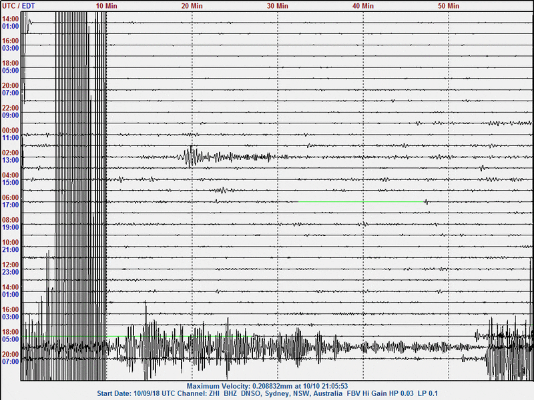
Task: Click the "50 Min" column label
Action: tap(449, 6)
